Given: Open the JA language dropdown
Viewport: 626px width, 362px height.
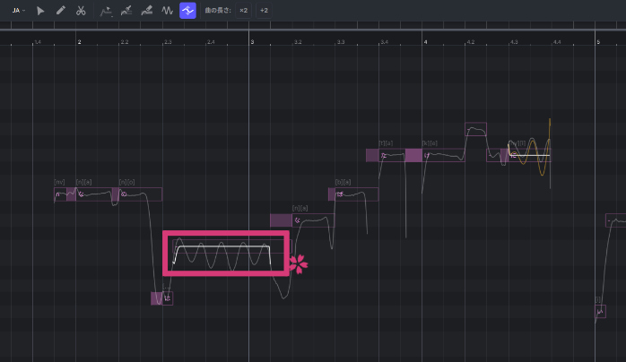Looking at the screenshot, I should (18, 11).
